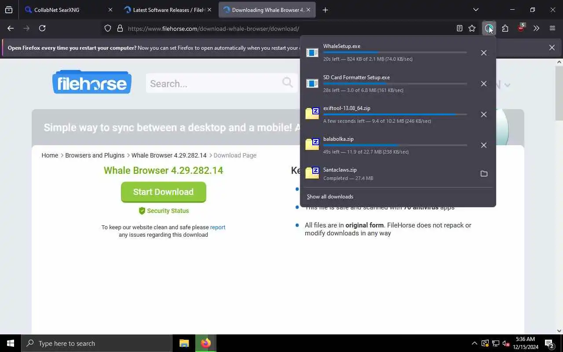The height and width of the screenshot is (352, 563).
Task: Click the network tray icon
Action: click(496, 343)
